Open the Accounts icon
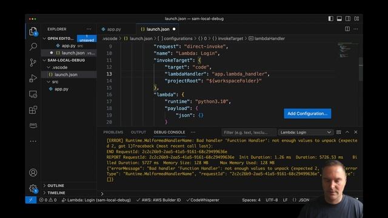The image size is (388, 218). tap(33, 172)
